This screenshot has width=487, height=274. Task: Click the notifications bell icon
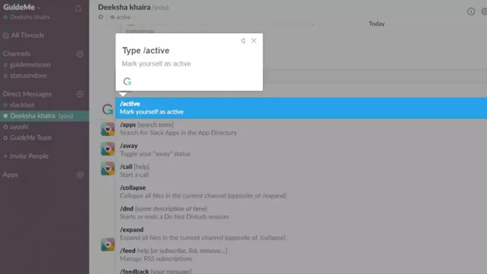(78, 9)
